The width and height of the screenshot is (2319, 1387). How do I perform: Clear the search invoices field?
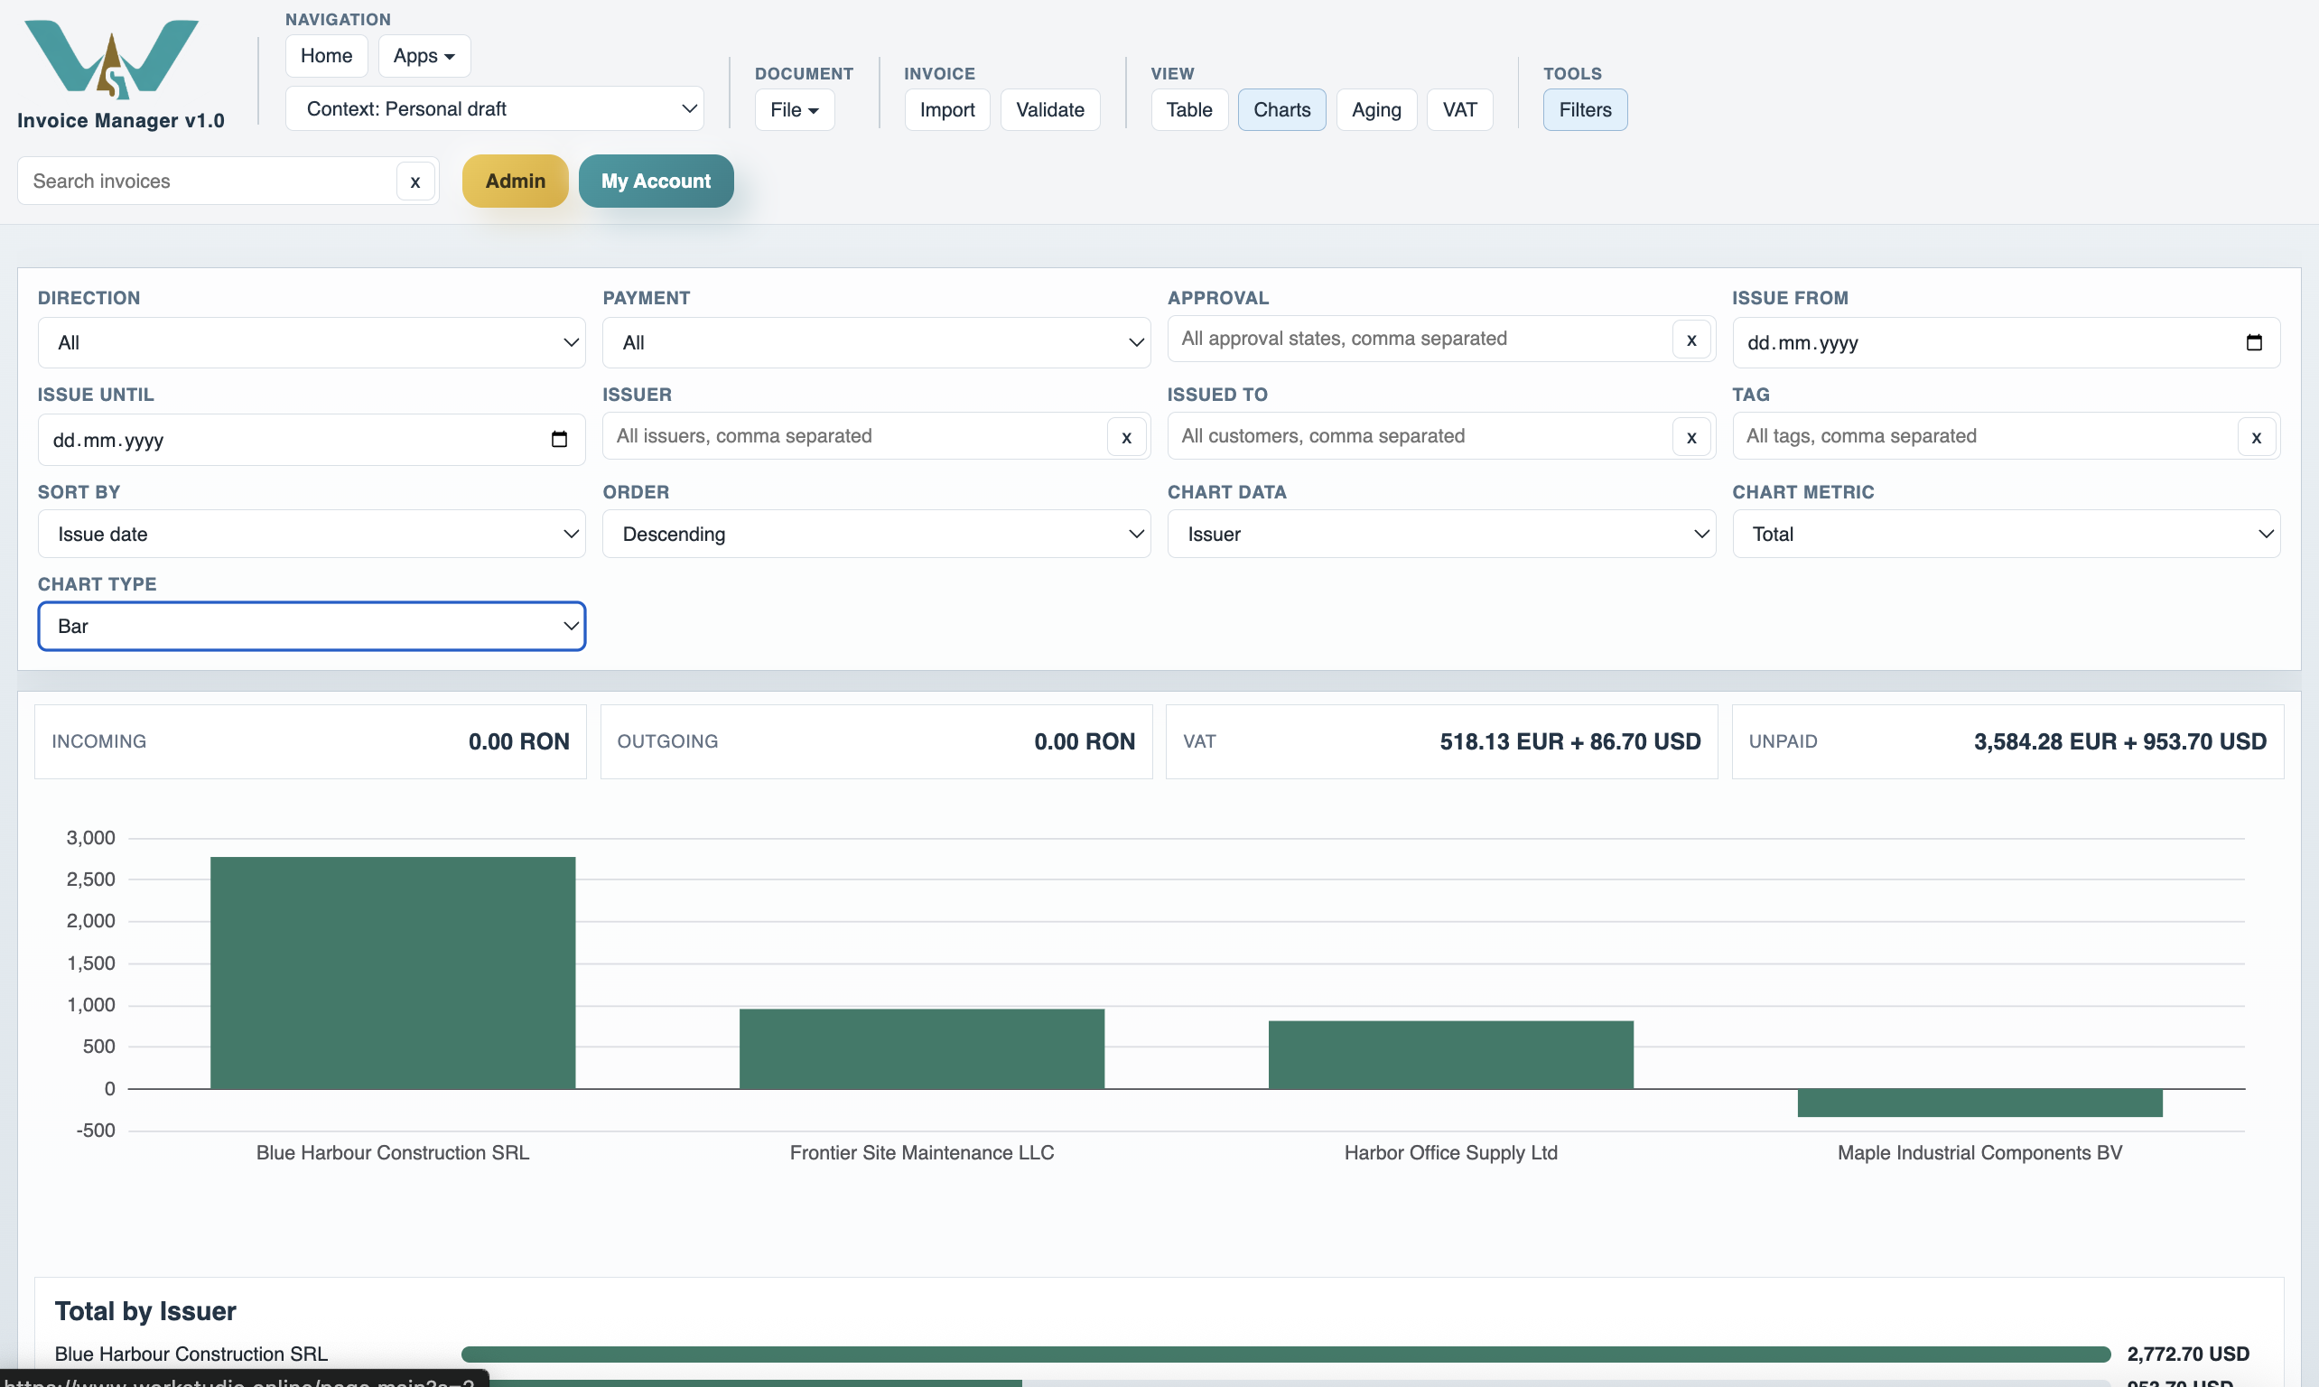[415, 182]
